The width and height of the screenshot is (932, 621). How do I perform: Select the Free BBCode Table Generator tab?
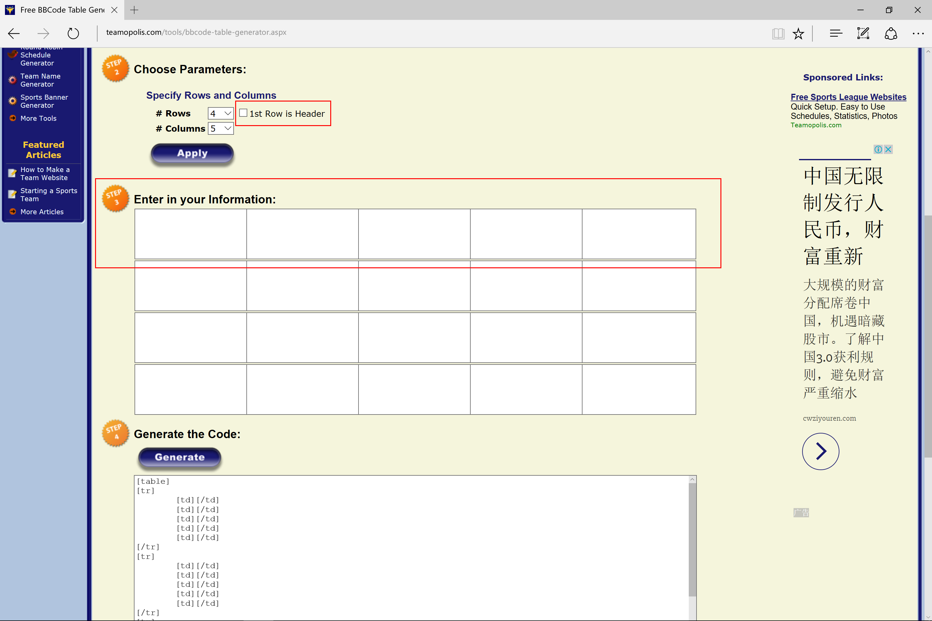coord(62,10)
